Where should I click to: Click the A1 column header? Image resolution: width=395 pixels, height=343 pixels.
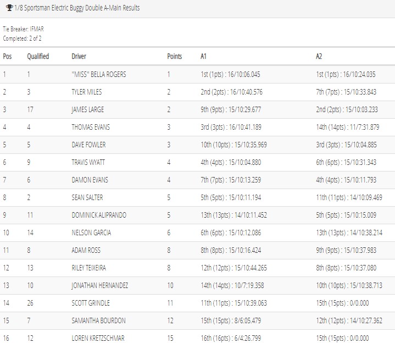point(203,56)
